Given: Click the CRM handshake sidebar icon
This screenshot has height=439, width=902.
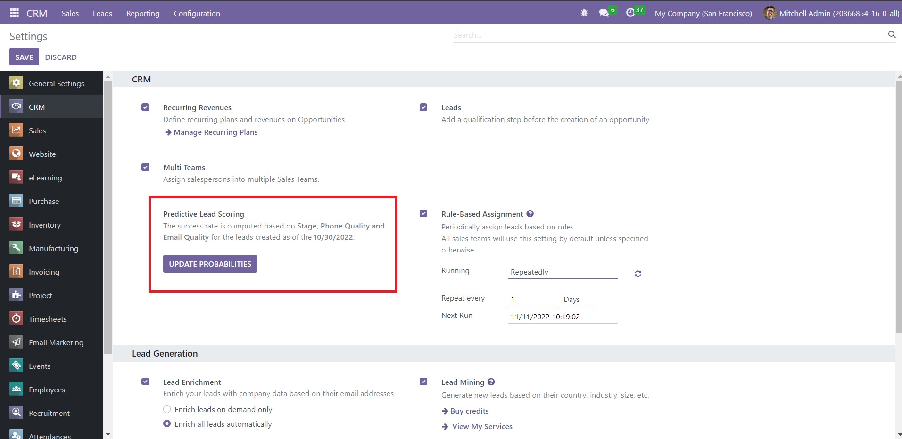Looking at the screenshot, I should [17, 106].
